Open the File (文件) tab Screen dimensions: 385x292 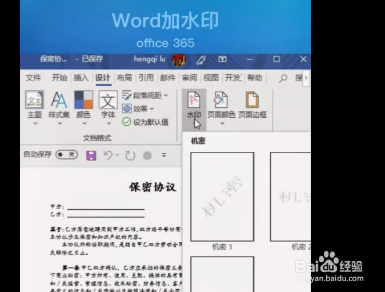(33, 78)
